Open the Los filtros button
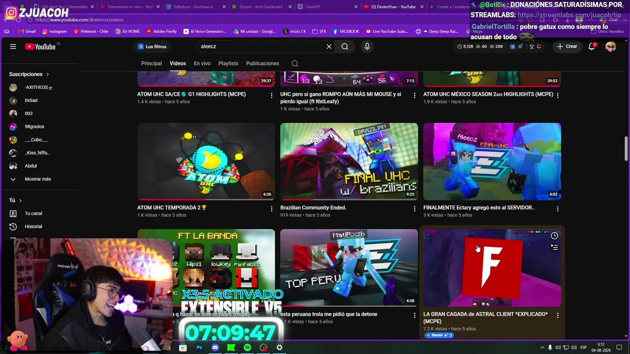Image resolution: width=630 pixels, height=354 pixels. (152, 47)
